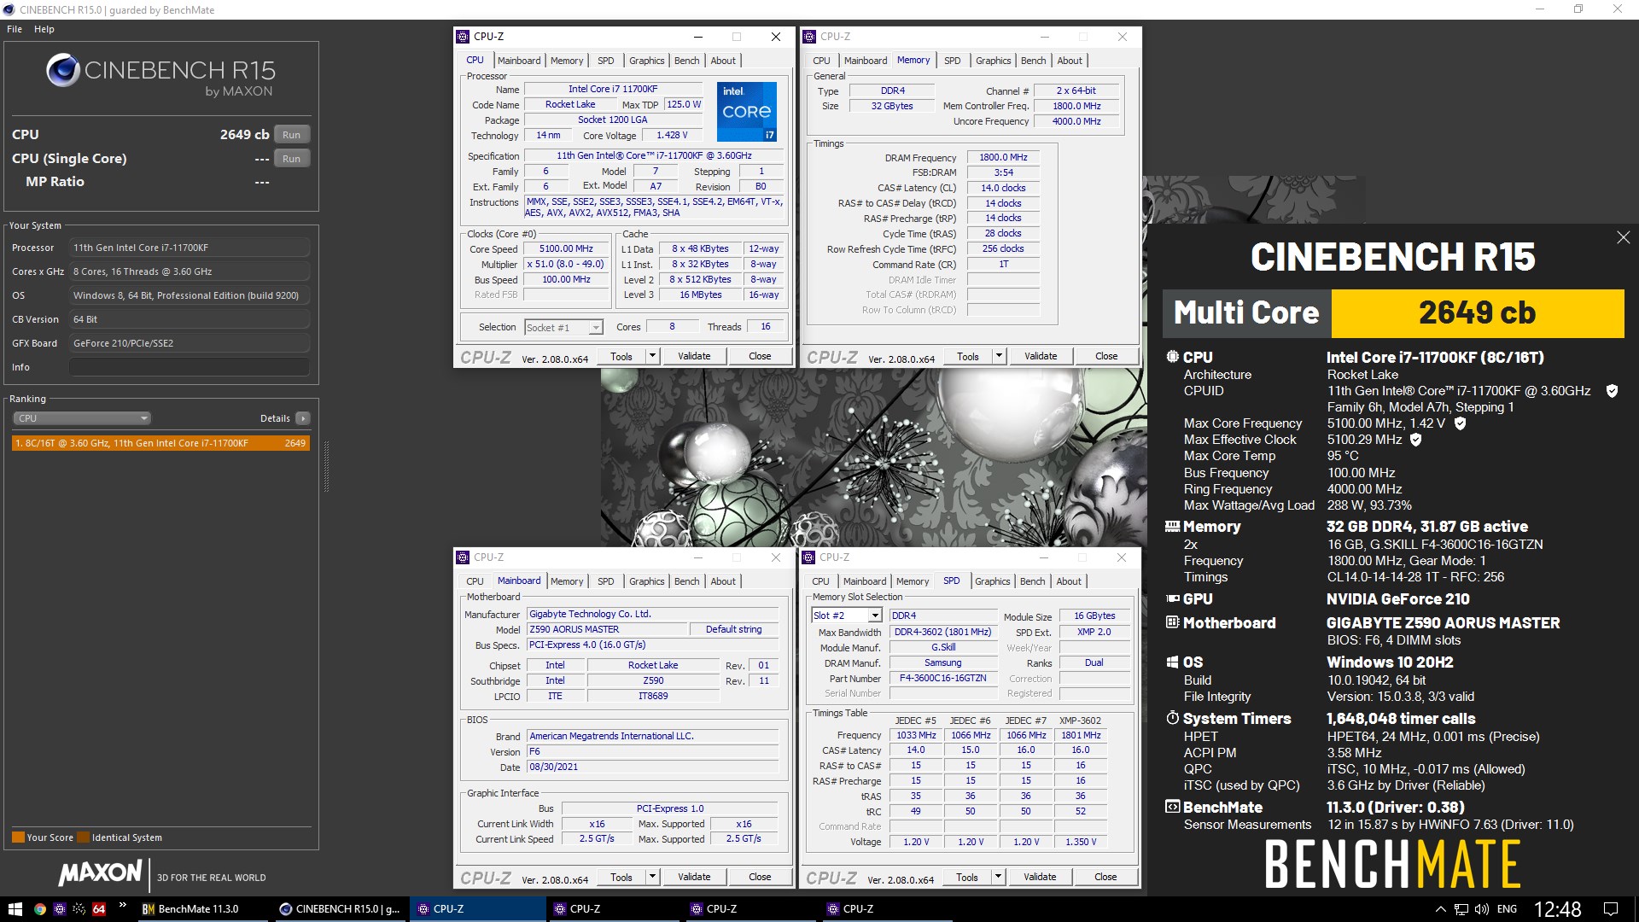1639x922 pixels.
Task: Switch to BenchMate 11.3.0 taskbar button
Action: 203,909
